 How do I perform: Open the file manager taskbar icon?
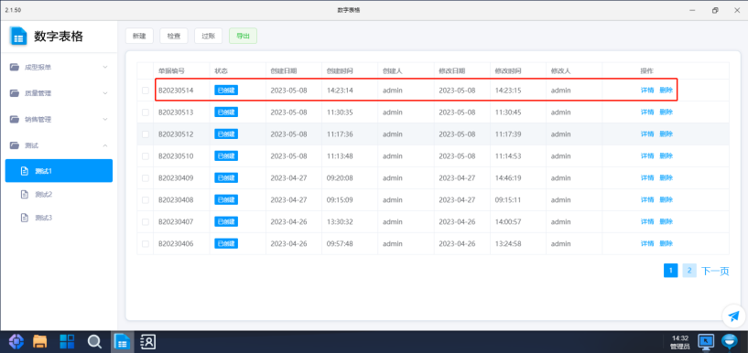click(39, 341)
